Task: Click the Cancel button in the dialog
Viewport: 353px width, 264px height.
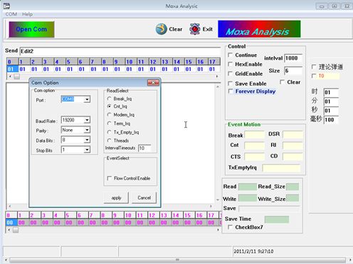Action: (144, 197)
